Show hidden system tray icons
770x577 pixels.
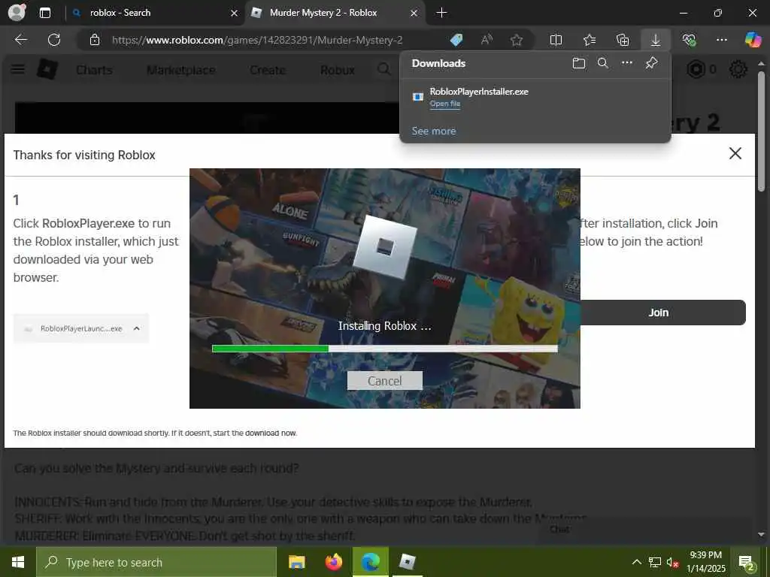[636, 562]
